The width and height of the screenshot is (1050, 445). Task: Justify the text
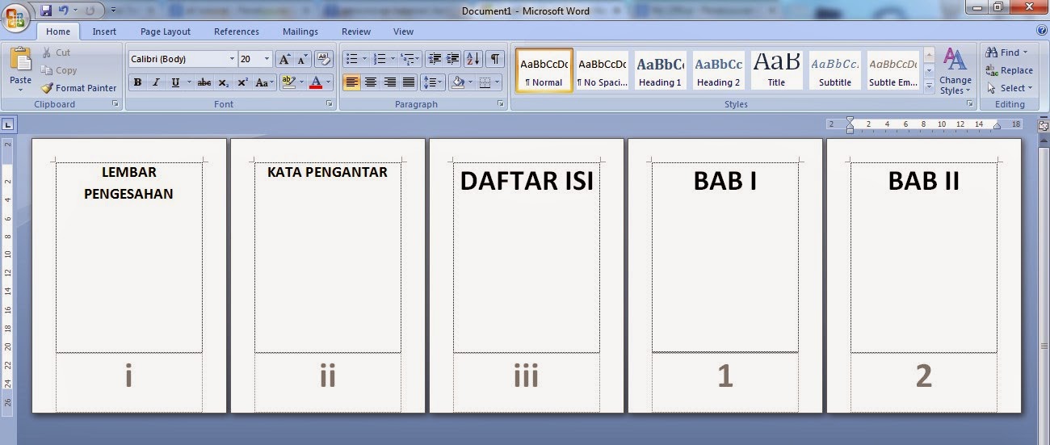(x=409, y=82)
